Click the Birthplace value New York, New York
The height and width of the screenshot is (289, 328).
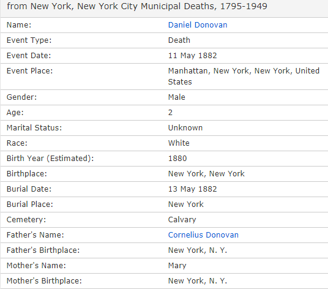coord(206,174)
